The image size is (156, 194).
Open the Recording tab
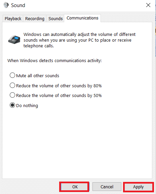[35, 19]
